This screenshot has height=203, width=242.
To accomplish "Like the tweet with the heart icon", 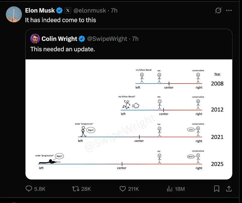I will 123,189.
